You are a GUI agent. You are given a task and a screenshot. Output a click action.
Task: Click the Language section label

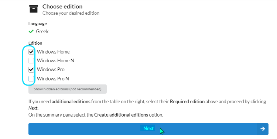click(x=38, y=24)
